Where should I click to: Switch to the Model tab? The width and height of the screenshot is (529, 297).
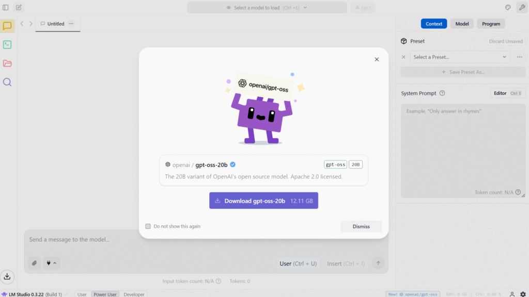462,24
